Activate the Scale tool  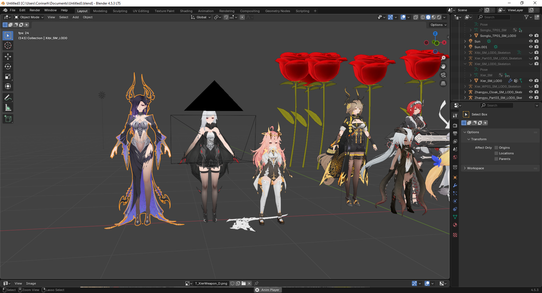(x=8, y=76)
